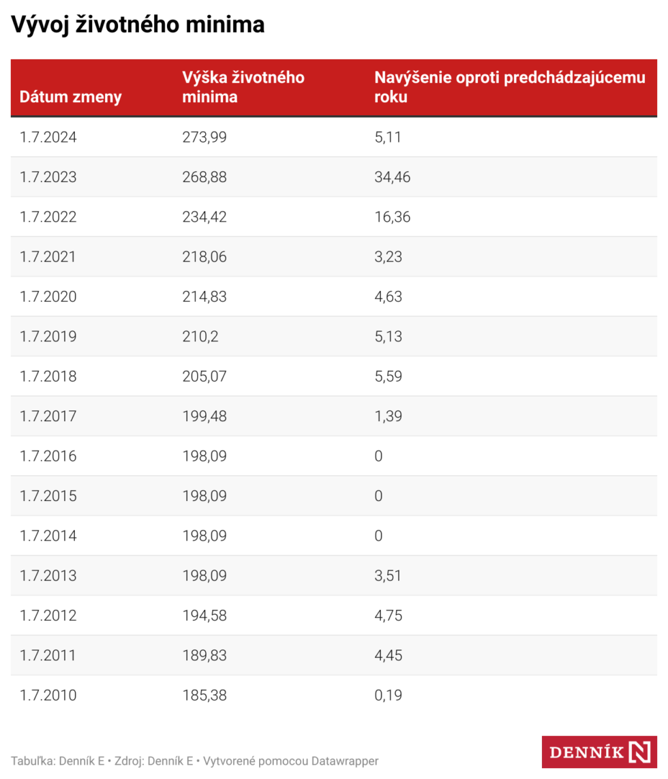The width and height of the screenshot is (668, 779).
Task: Select the 1.7.2016 date cell
Action: (x=48, y=456)
